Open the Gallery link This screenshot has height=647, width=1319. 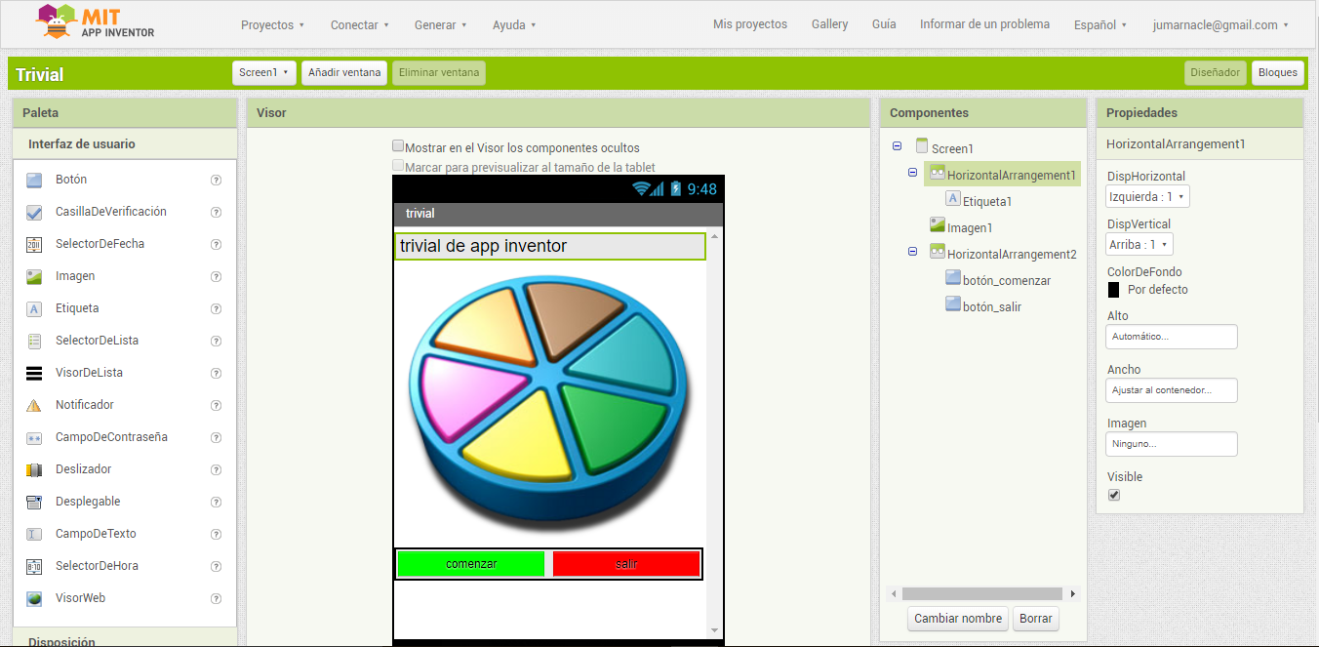pos(829,24)
